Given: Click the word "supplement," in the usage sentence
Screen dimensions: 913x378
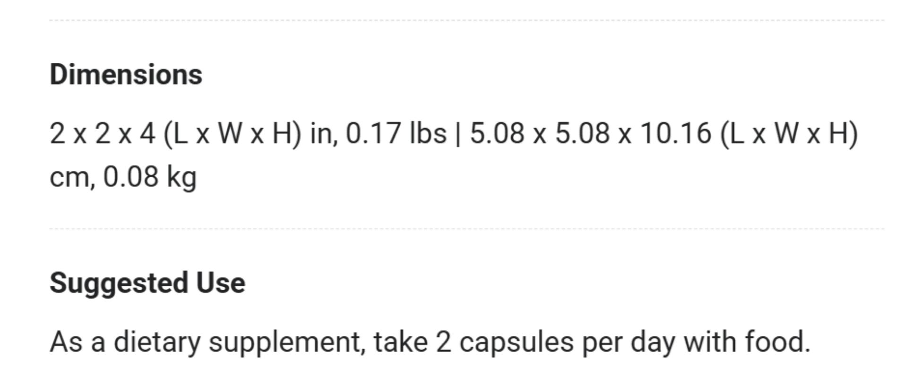Looking at the screenshot, I should click(x=287, y=342).
